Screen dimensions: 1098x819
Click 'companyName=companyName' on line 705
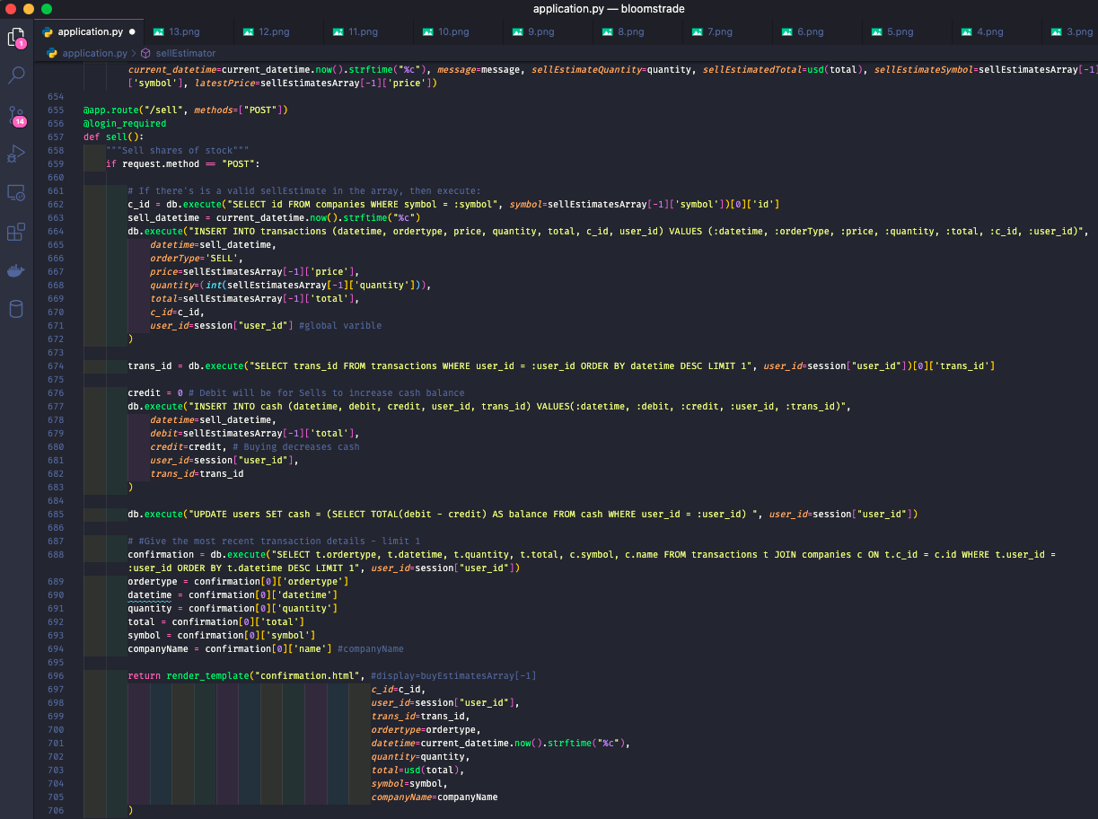point(435,797)
